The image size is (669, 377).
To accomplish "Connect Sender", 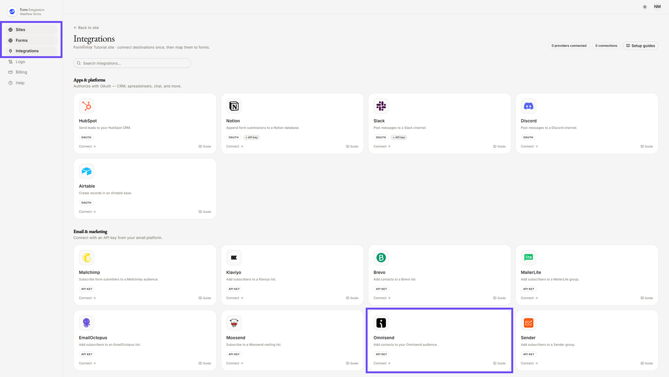I will coord(529,363).
